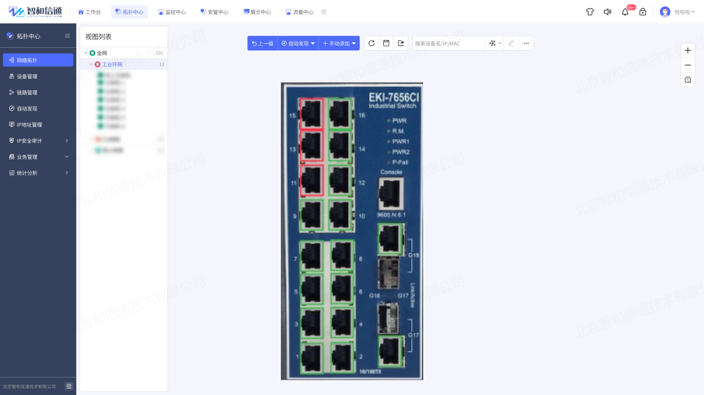Viewport: 704px width, 395px height.
Task: Click the 上一级 back button
Action: [x=263, y=44]
